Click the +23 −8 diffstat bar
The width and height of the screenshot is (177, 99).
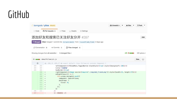(130, 53)
